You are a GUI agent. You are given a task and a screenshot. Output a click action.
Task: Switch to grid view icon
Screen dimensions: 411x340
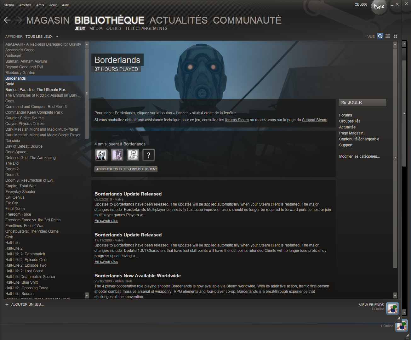click(395, 36)
